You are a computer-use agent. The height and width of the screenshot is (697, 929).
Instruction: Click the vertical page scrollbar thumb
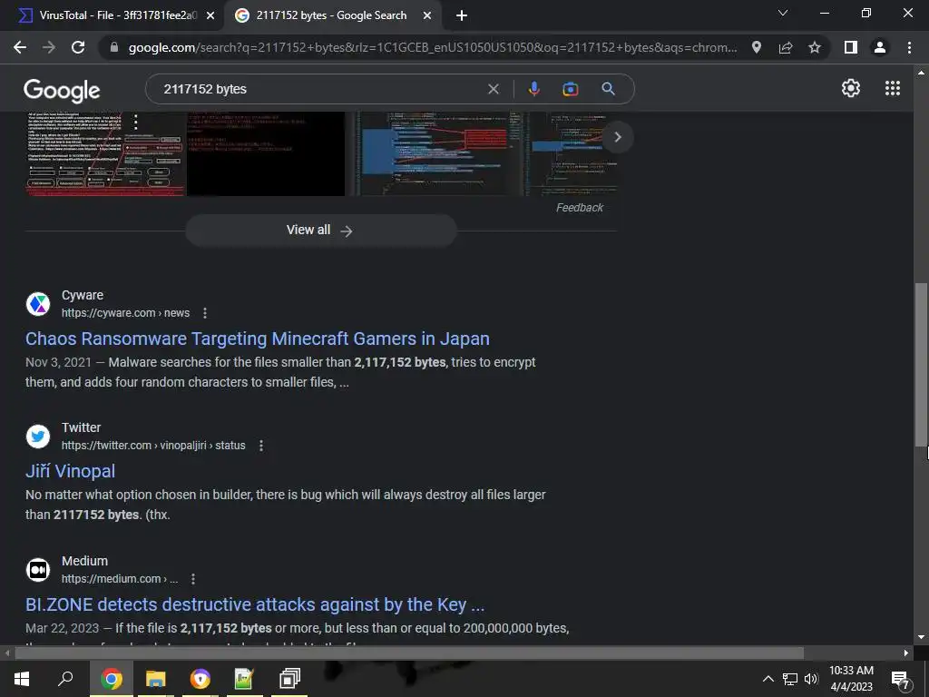[921, 363]
